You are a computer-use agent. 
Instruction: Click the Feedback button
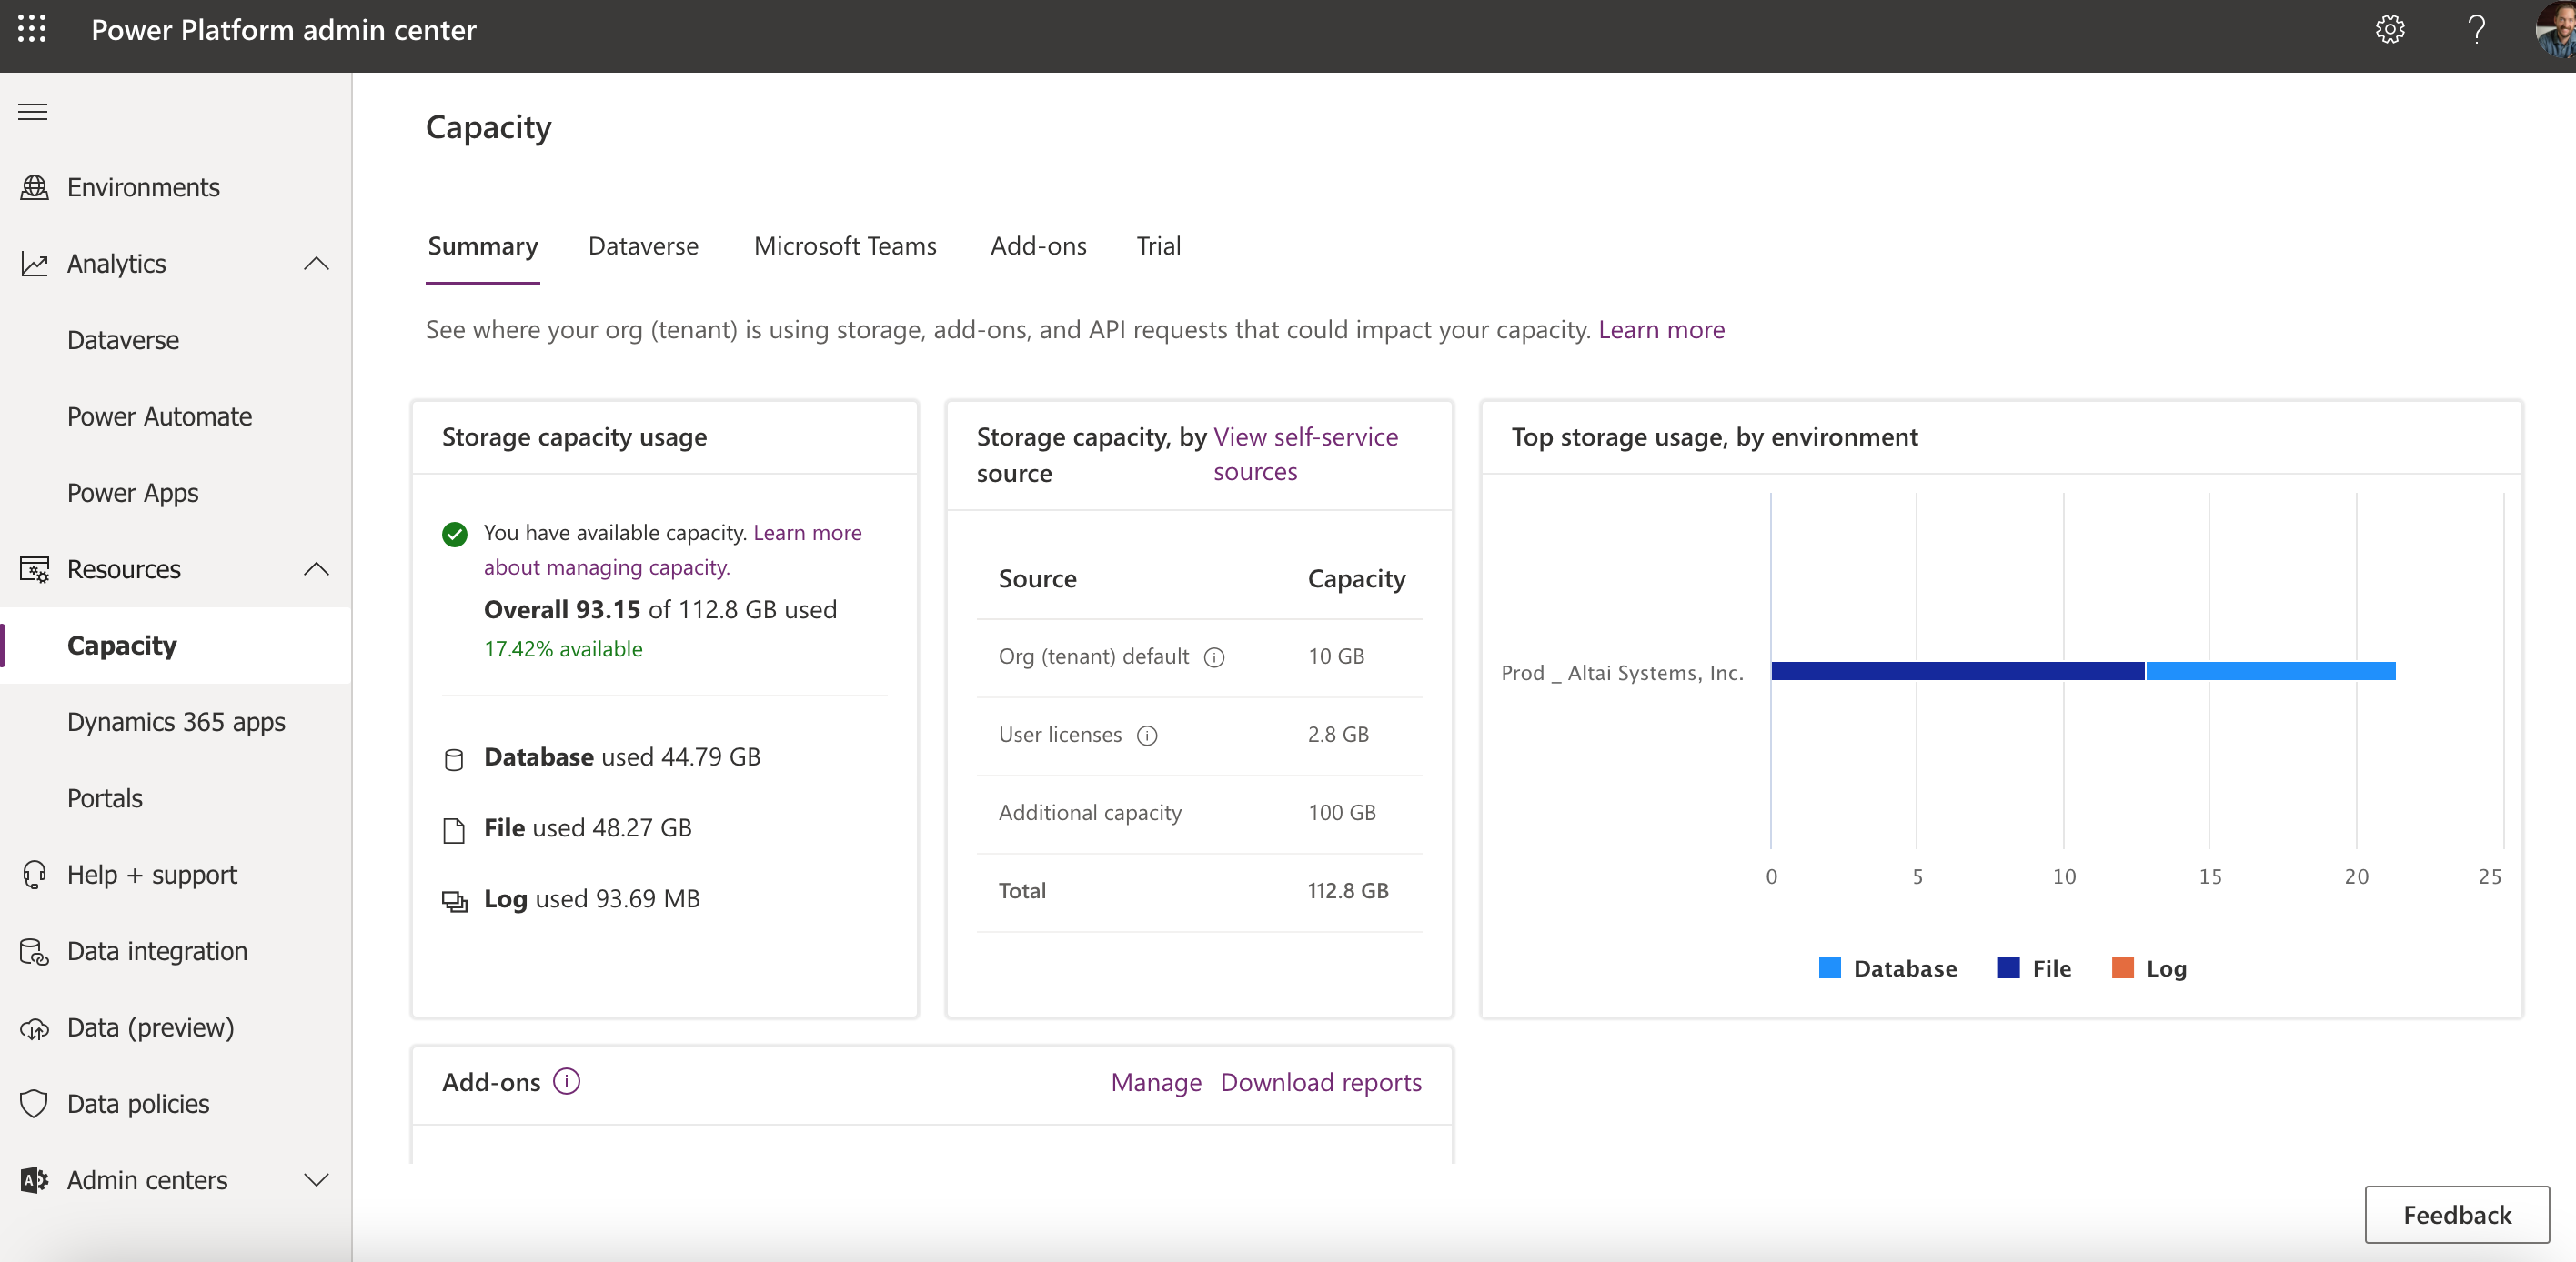pyautogui.click(x=2457, y=1215)
